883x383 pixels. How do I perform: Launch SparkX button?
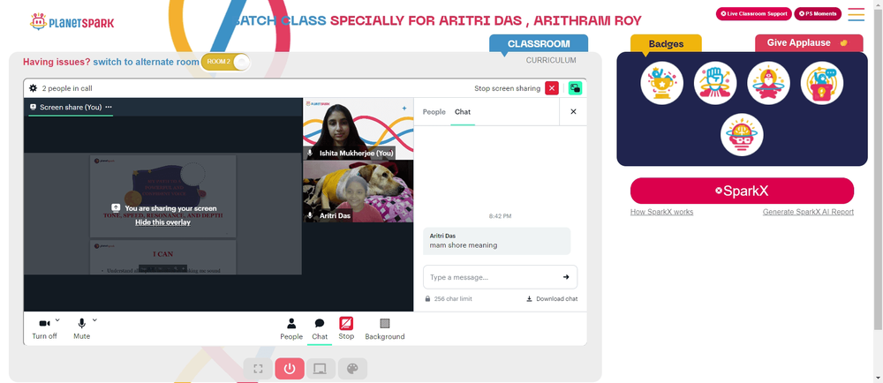click(742, 191)
